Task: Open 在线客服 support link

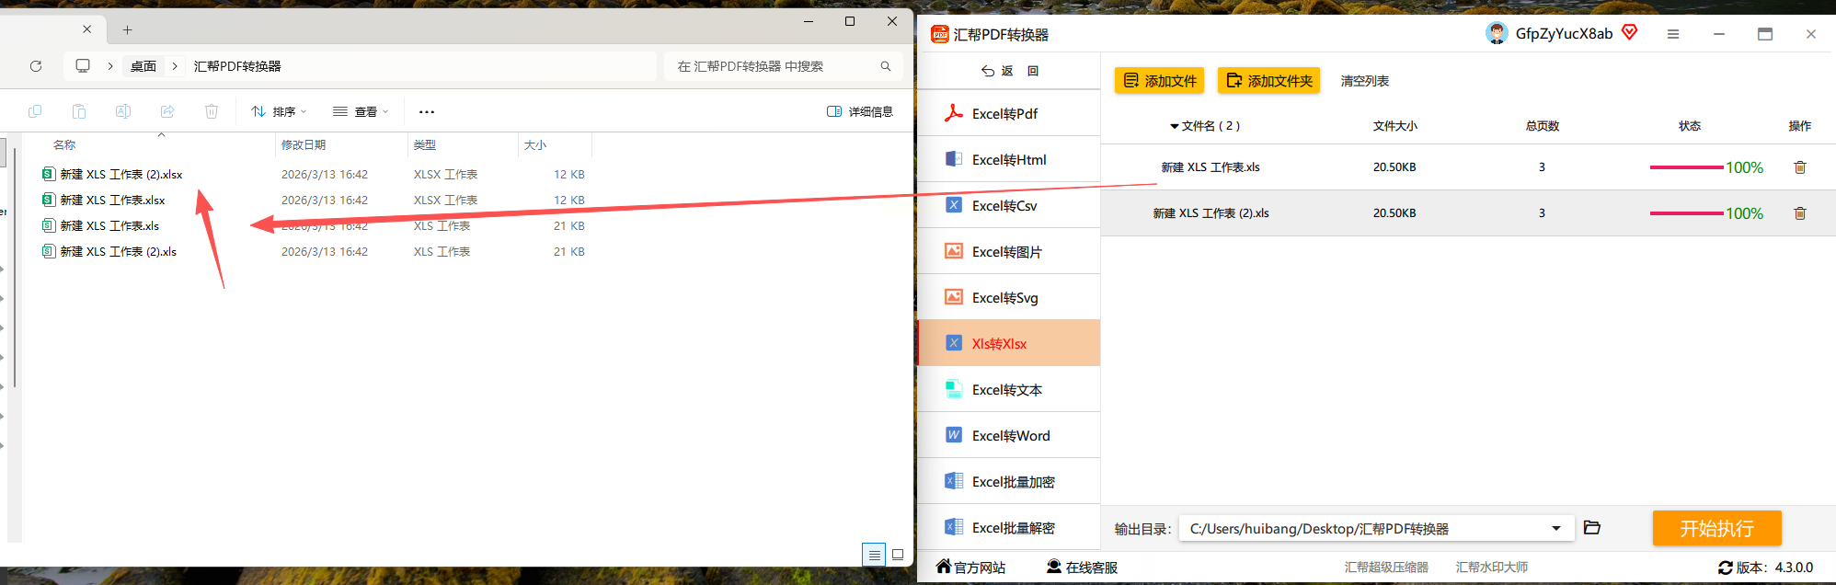Action: [x=1083, y=568]
